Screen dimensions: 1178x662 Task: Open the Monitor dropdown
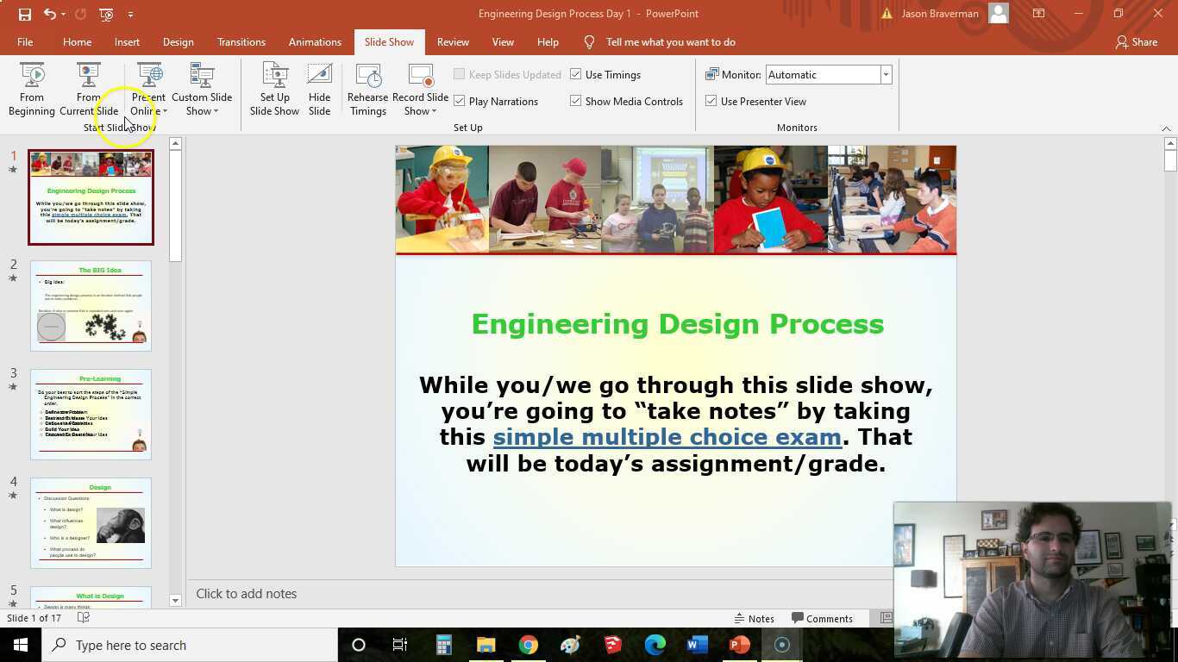(x=885, y=74)
